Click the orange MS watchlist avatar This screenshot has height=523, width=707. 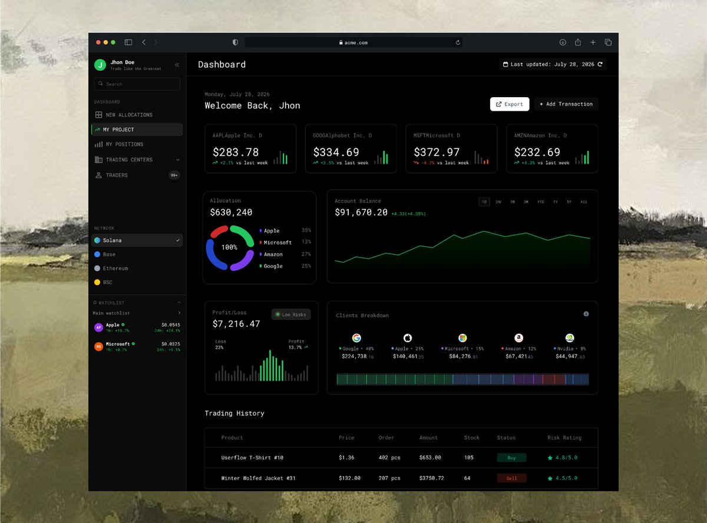(99, 346)
